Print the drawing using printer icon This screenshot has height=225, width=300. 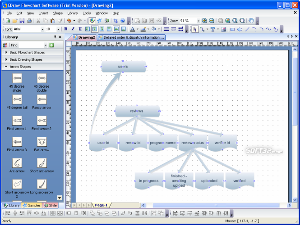pos(29,21)
